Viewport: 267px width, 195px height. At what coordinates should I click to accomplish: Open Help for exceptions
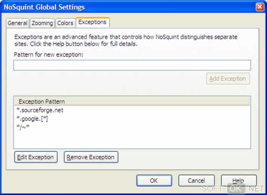click(x=238, y=181)
